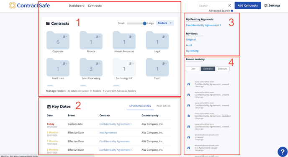Open the Contracts menu in the top navigation
This screenshot has height=157, width=288.
[95, 6]
